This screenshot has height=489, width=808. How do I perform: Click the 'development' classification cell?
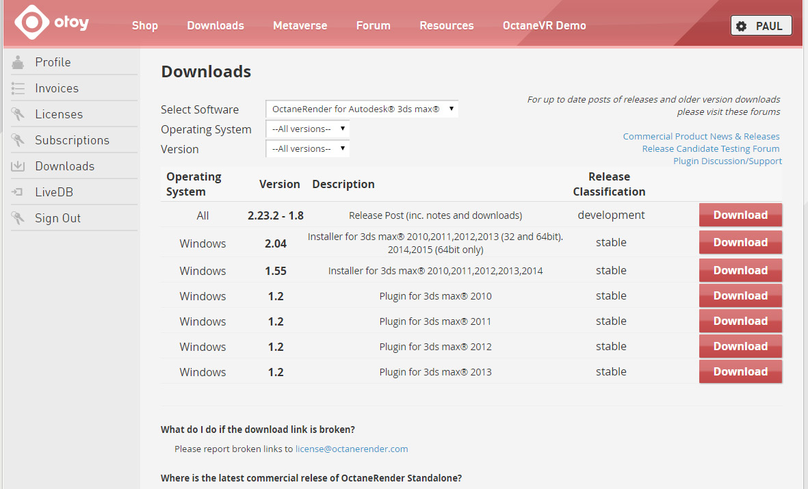pyautogui.click(x=611, y=215)
